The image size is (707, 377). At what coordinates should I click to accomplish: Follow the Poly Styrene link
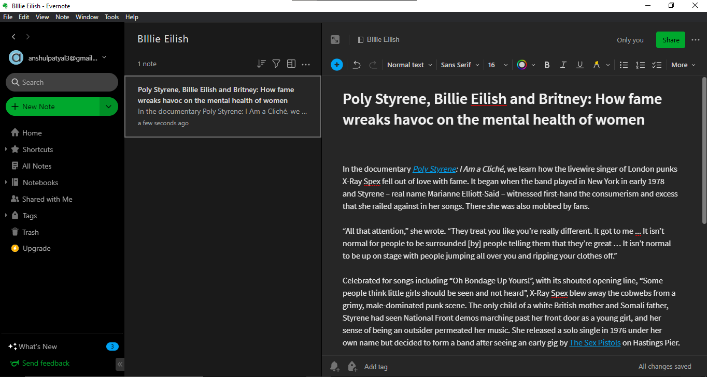point(434,169)
